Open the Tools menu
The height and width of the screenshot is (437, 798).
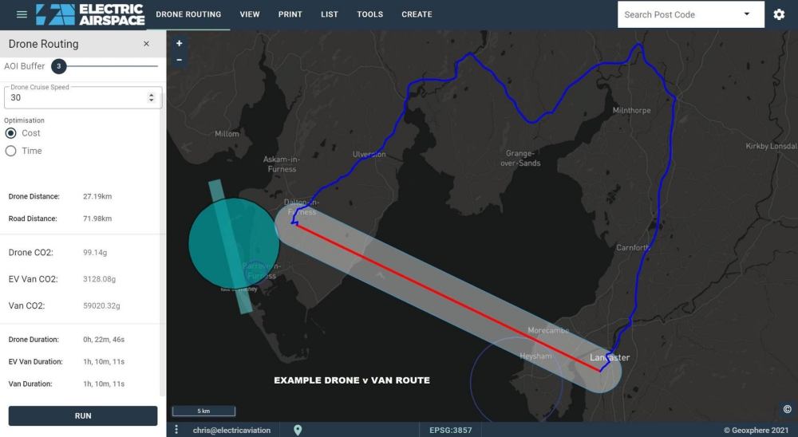[x=369, y=14]
